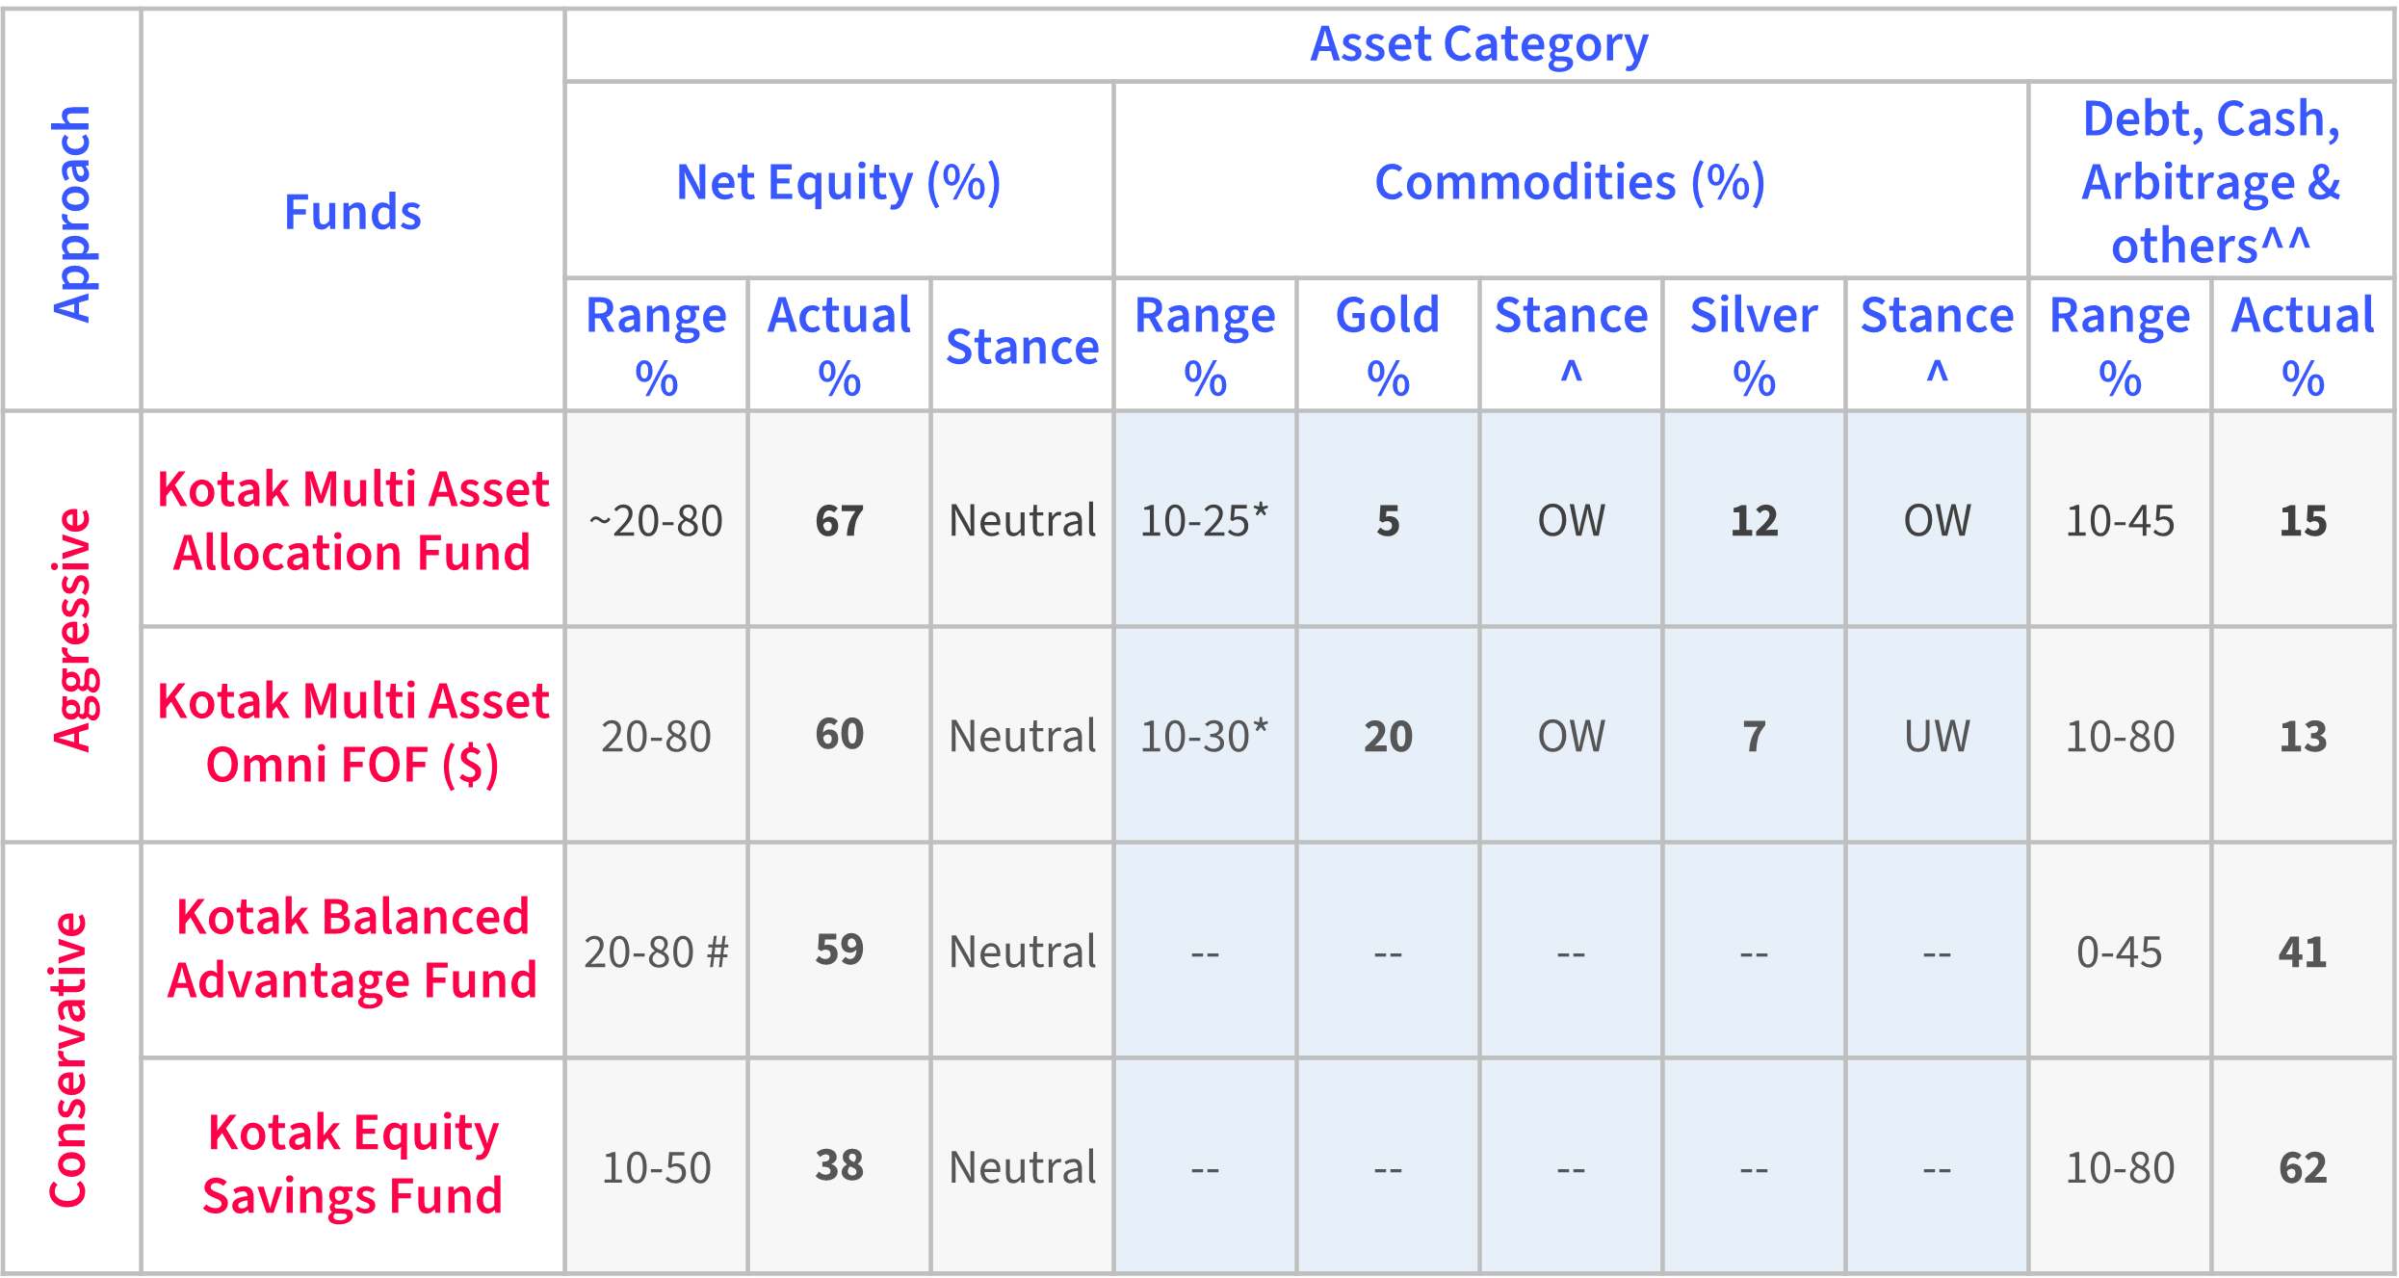Click the Asset Category header

coord(1478,45)
